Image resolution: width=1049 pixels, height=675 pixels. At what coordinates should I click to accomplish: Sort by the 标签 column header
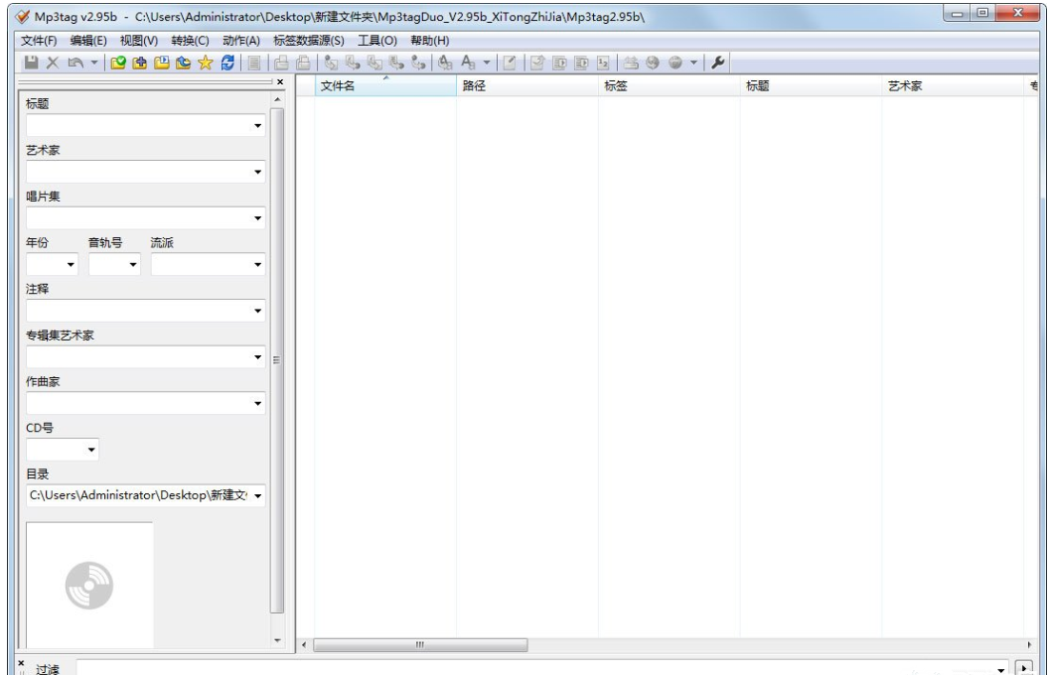coord(669,85)
